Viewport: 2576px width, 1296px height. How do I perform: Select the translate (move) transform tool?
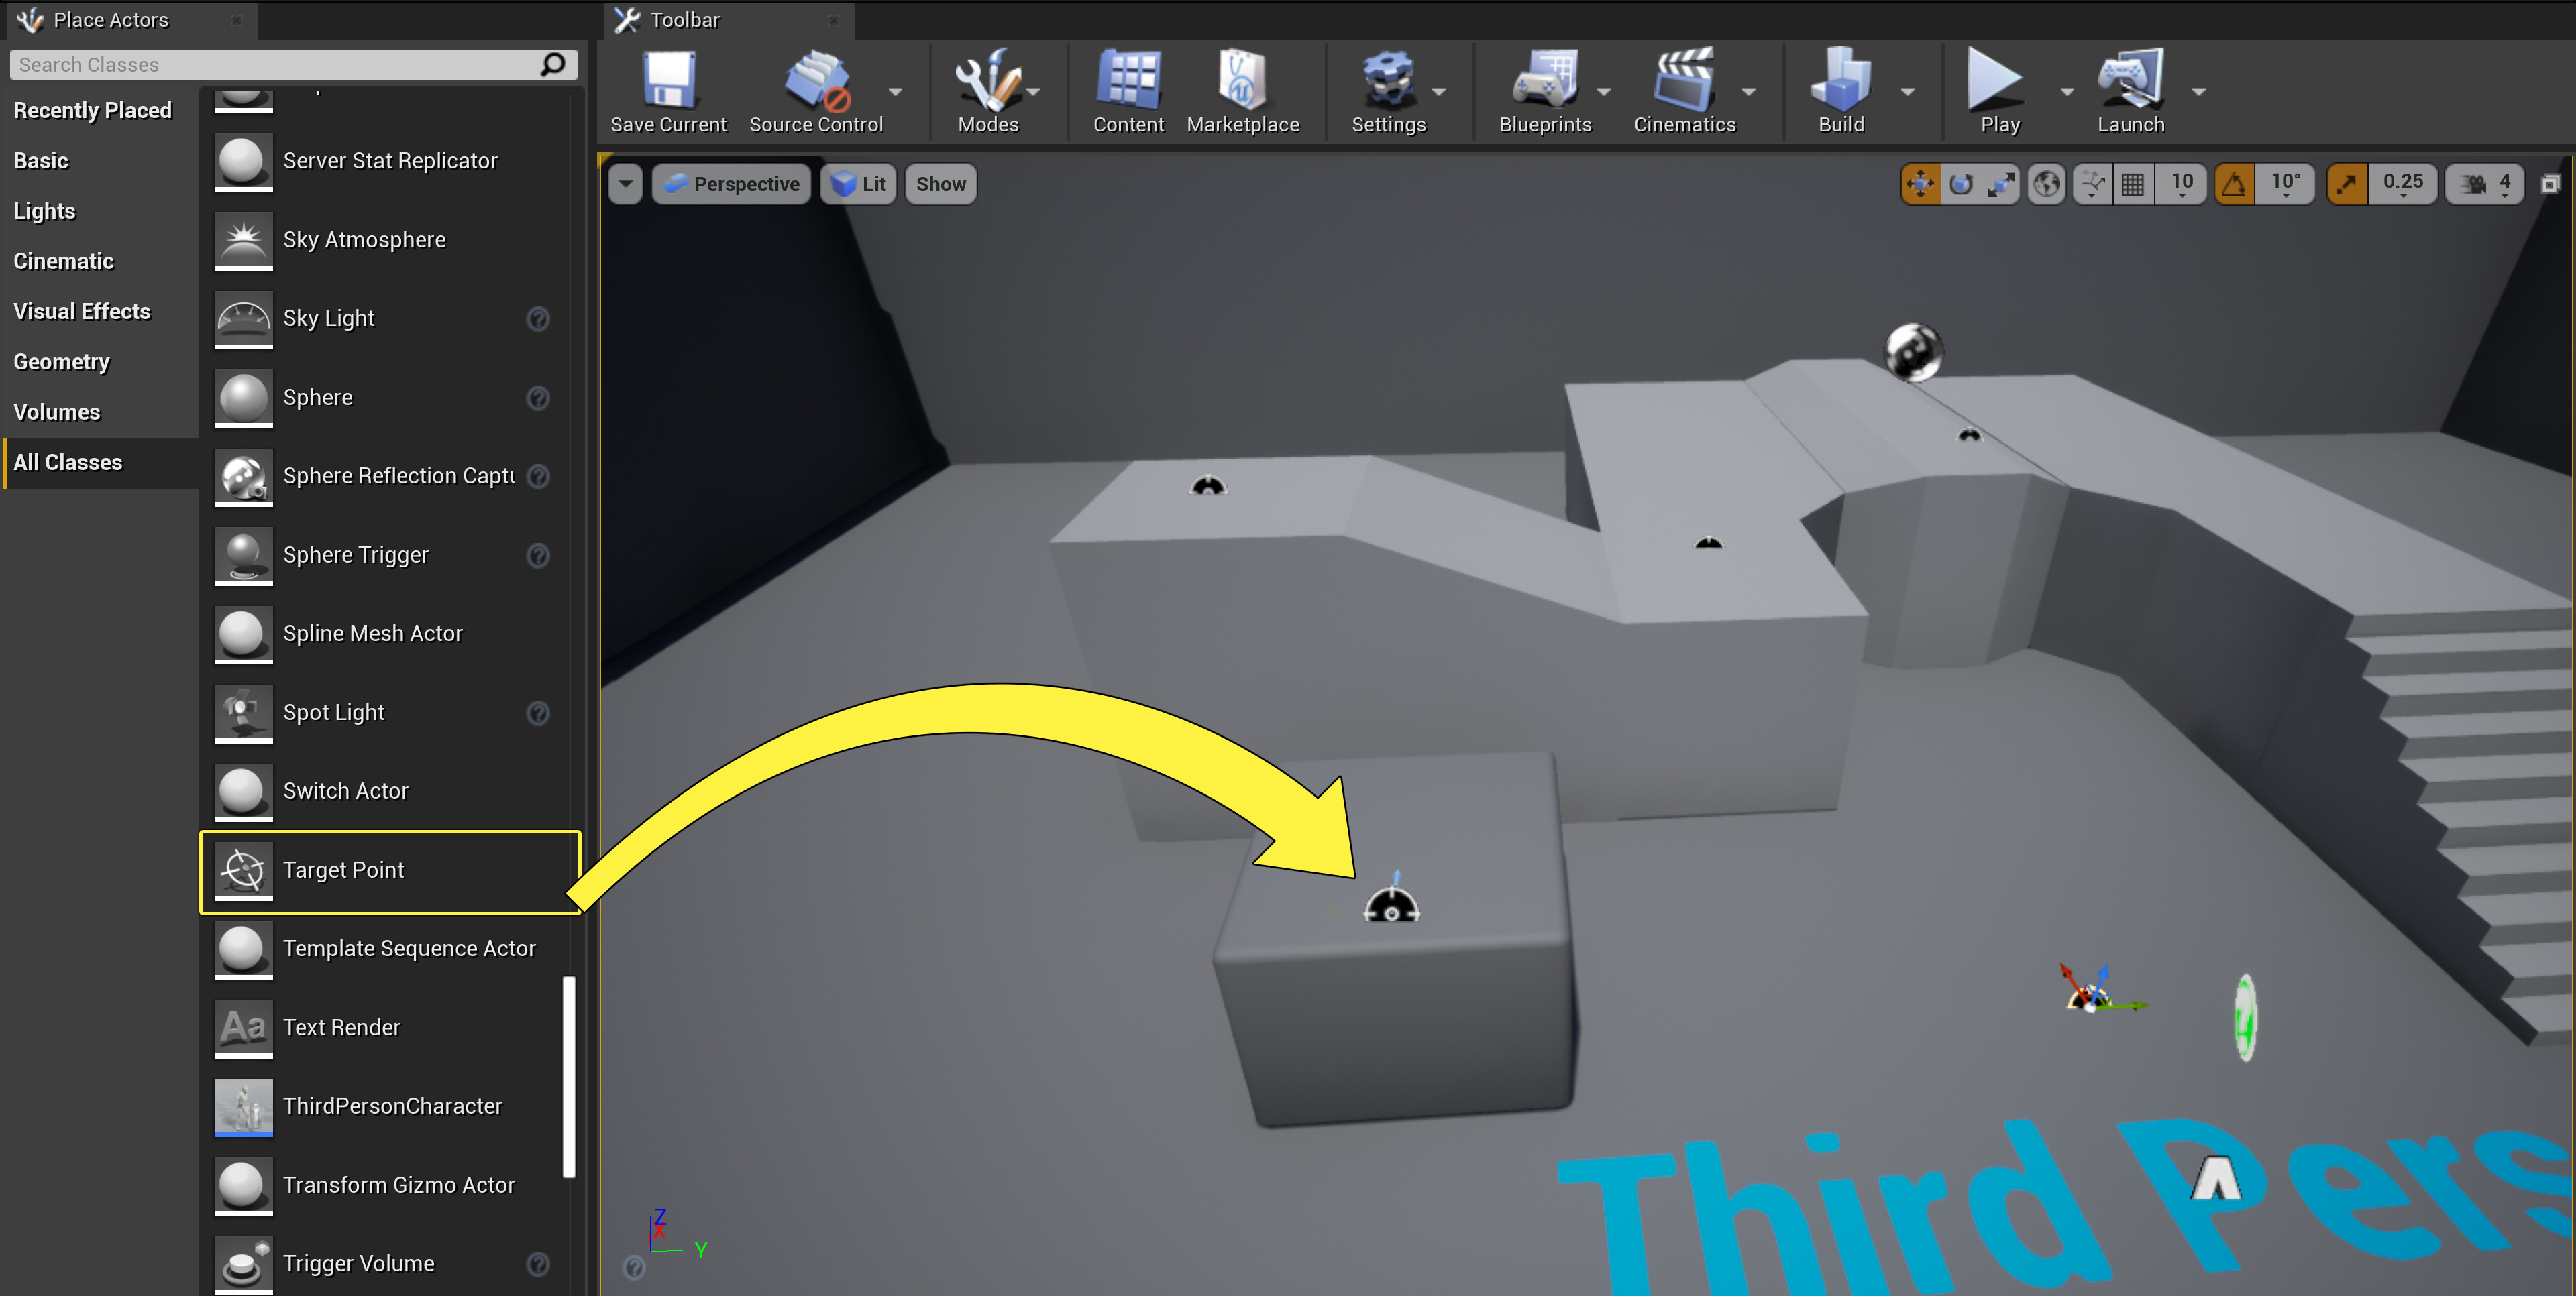[x=1920, y=184]
